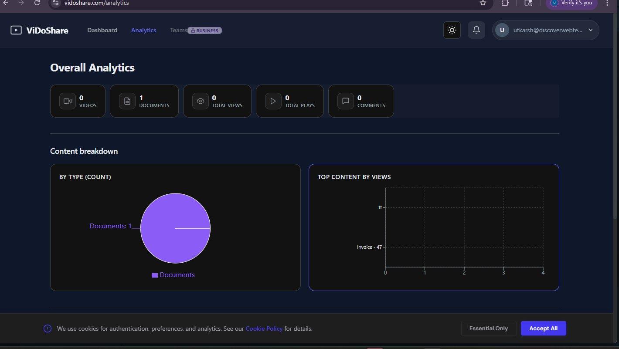Image resolution: width=619 pixels, height=349 pixels.
Task: Bookmark this page with star icon
Action: click(x=483, y=3)
